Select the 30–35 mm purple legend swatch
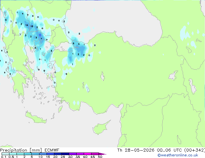This screenshot has width=205, height=158. click(x=72, y=154)
